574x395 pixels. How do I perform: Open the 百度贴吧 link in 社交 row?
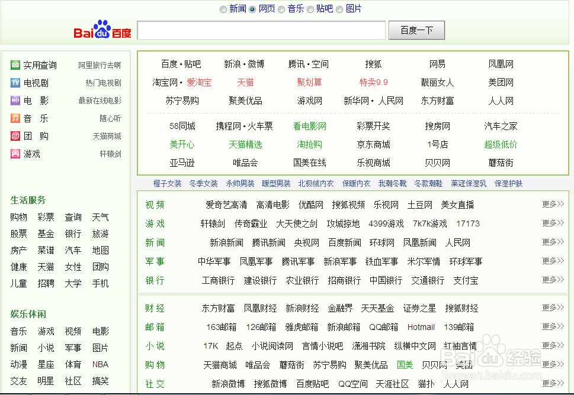coord(312,384)
